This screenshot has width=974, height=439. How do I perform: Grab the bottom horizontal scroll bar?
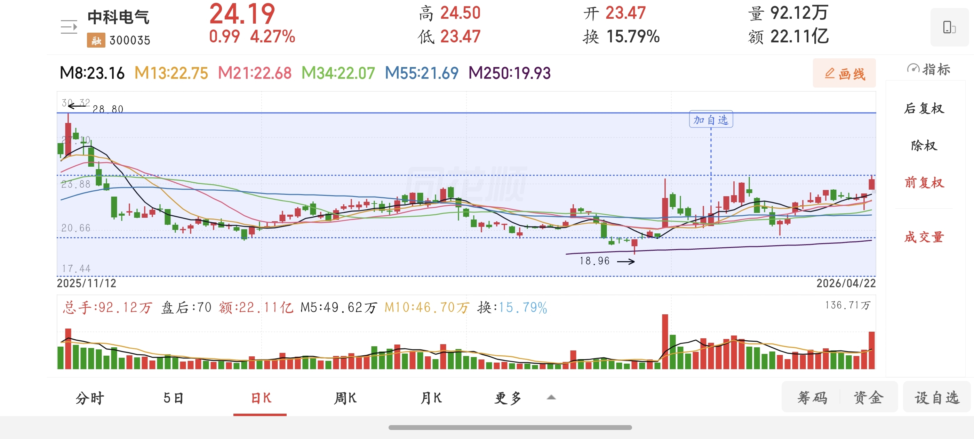(x=510, y=427)
